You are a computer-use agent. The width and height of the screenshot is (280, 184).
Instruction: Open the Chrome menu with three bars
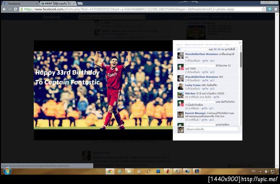(x=276, y=9)
